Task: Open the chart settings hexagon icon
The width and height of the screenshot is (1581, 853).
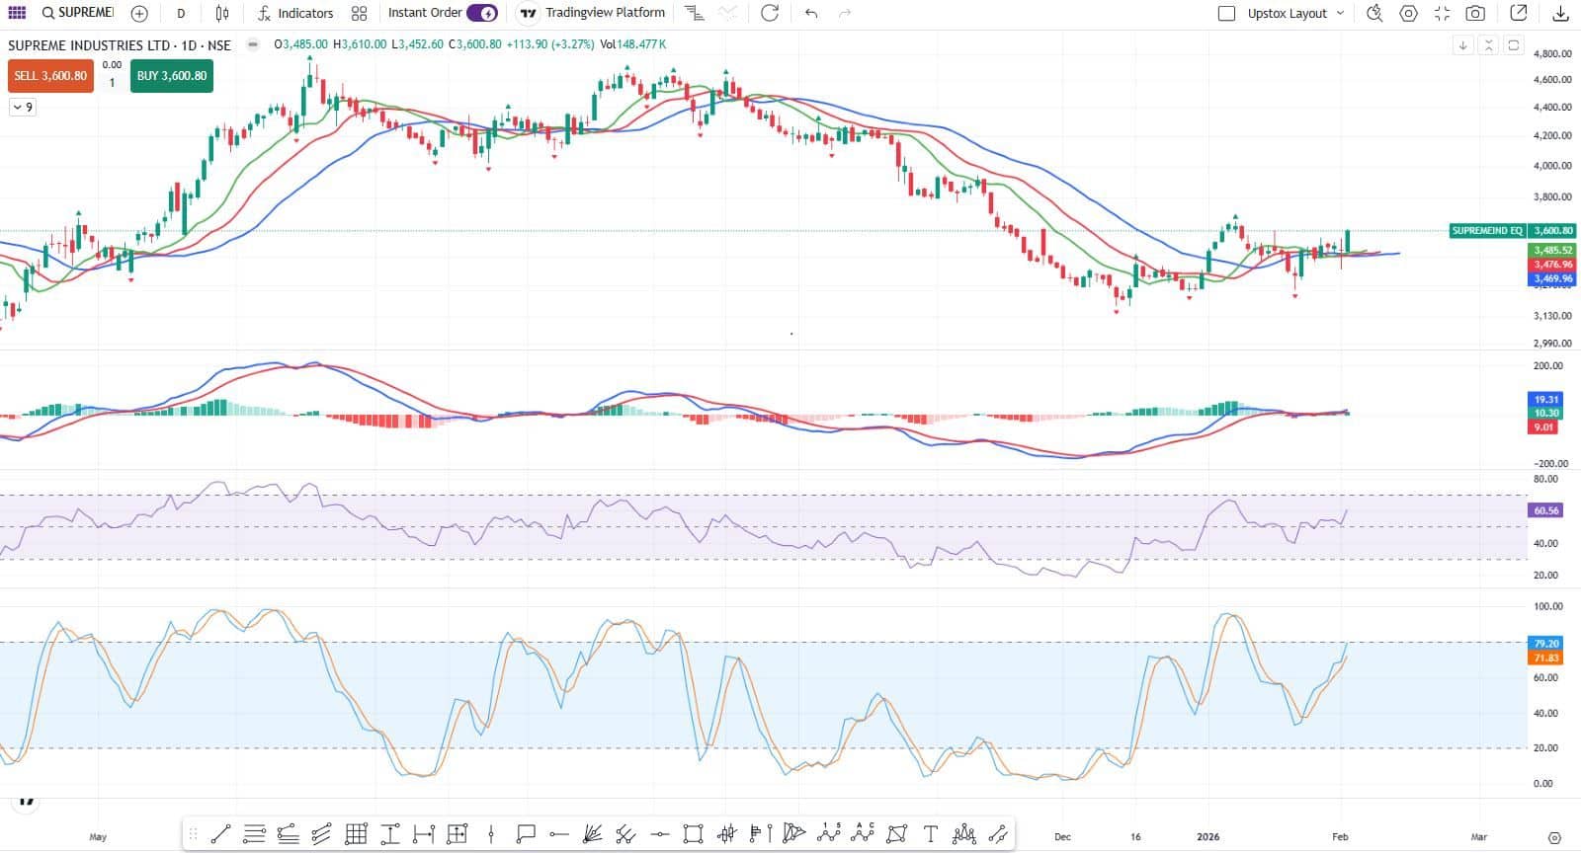Action: click(x=1409, y=13)
